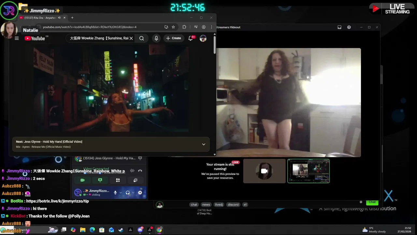Toggle the Discord camera button
The height and width of the screenshot is (235, 417).
pyautogui.click(x=82, y=180)
